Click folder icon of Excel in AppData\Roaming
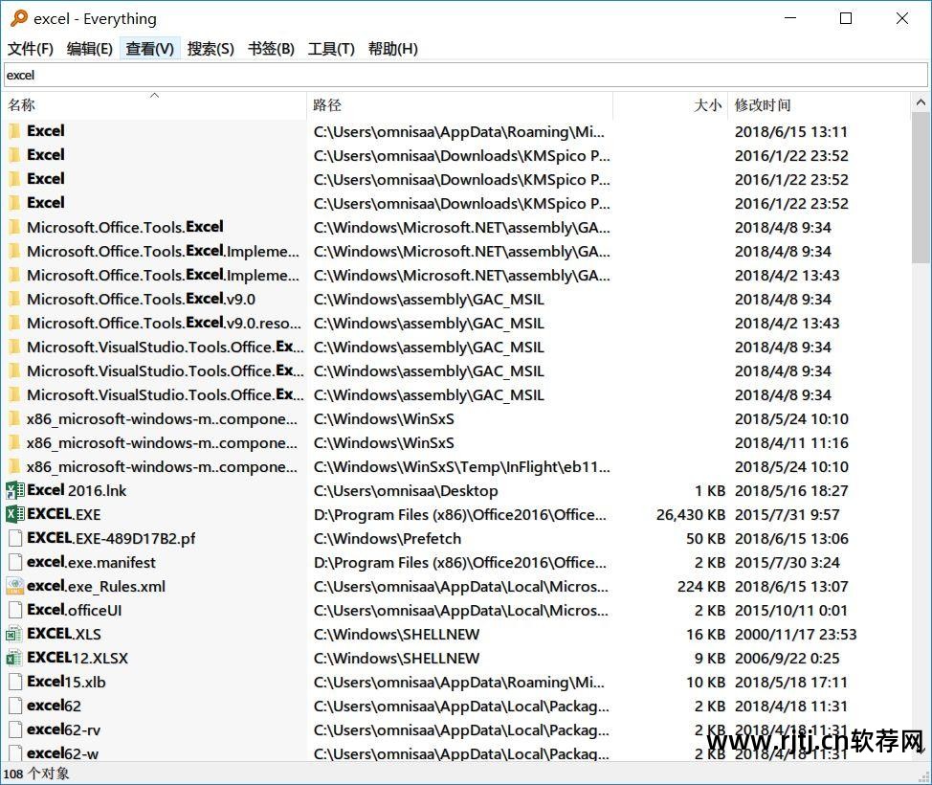 click(x=15, y=131)
